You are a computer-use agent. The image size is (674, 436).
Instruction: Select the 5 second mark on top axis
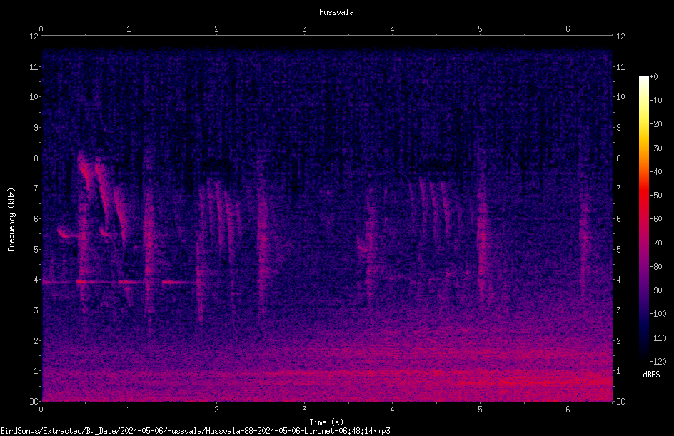tap(480, 29)
